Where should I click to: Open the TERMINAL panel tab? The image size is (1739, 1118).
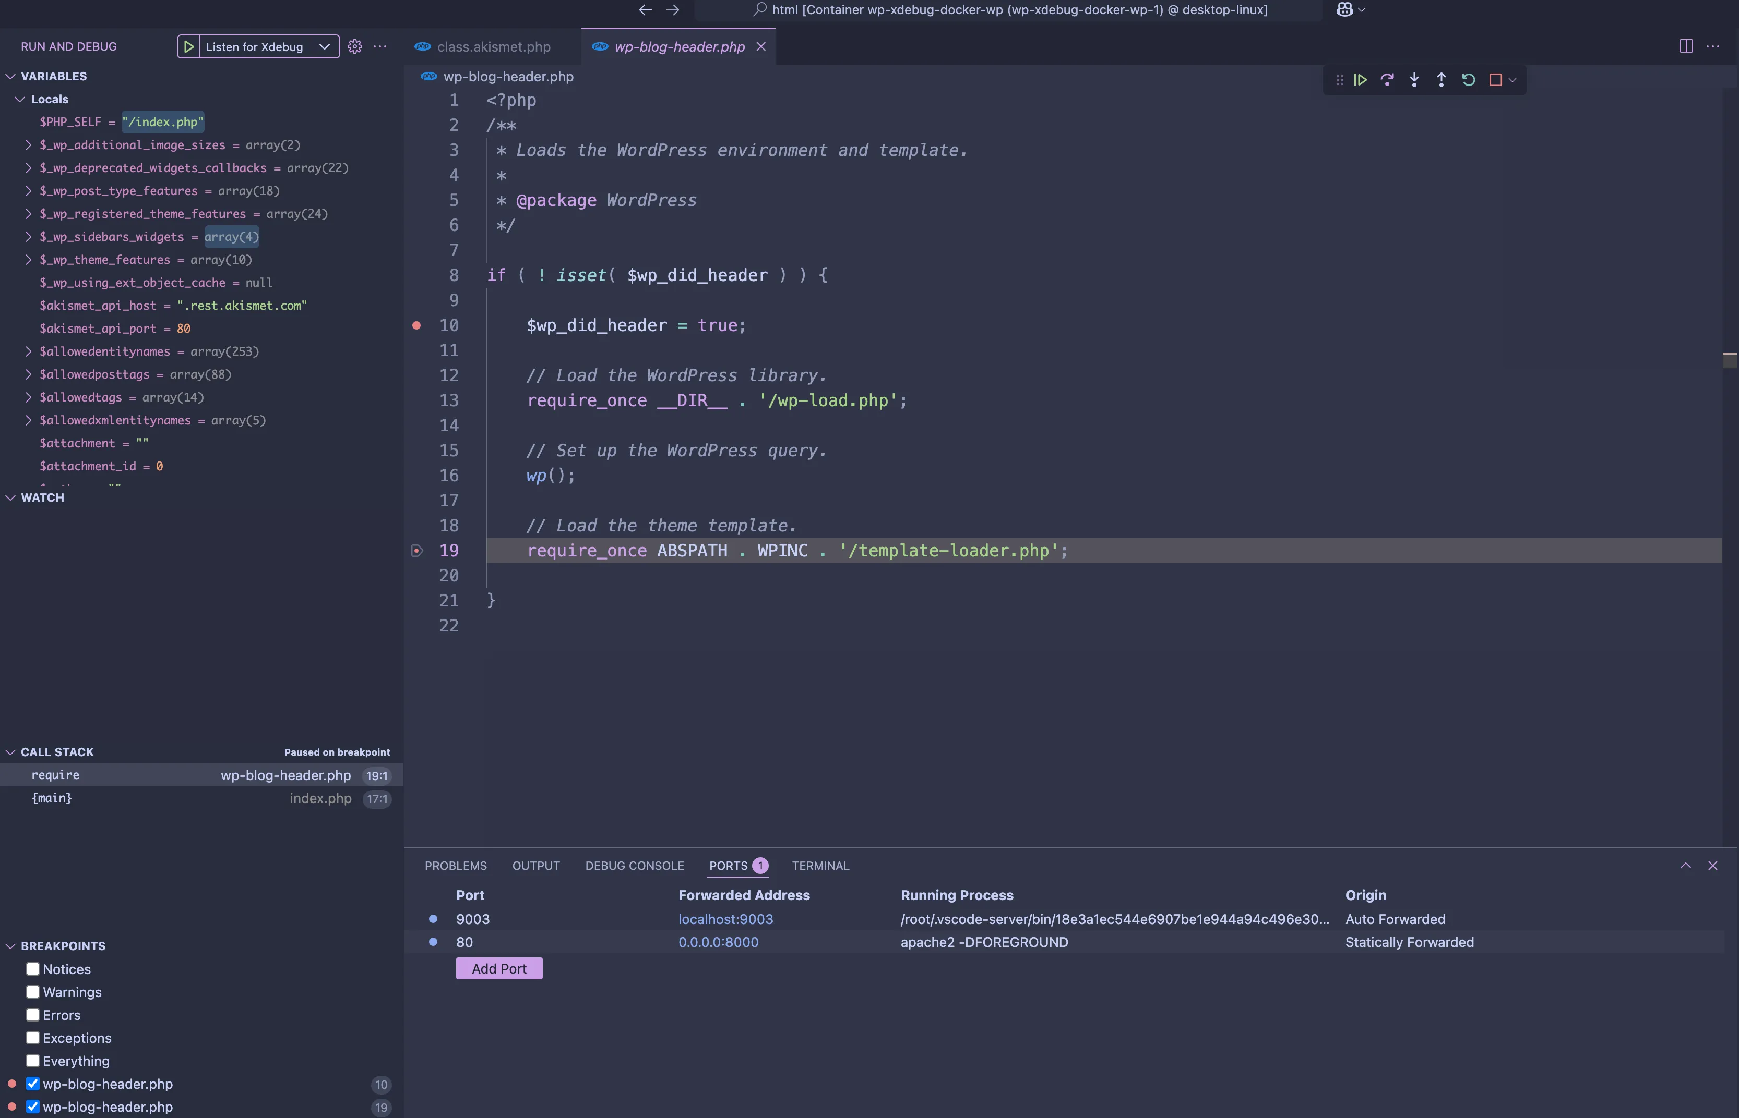coord(820,866)
